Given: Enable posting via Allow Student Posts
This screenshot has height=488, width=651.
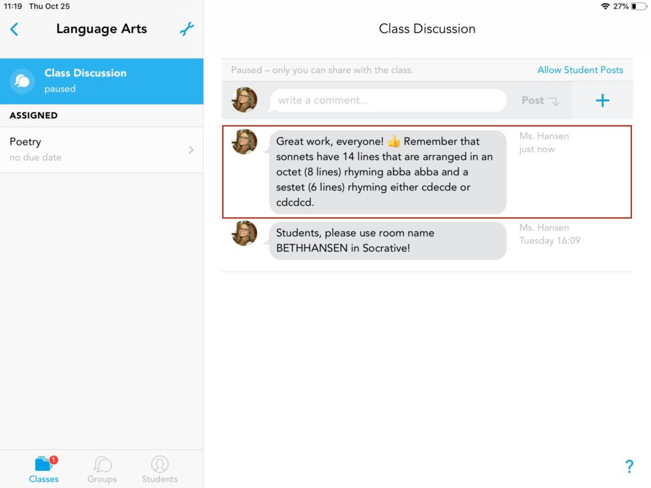Looking at the screenshot, I should [580, 70].
